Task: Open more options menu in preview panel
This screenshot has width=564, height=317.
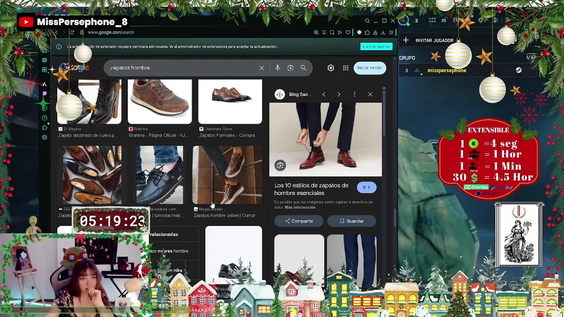Action: (354, 94)
